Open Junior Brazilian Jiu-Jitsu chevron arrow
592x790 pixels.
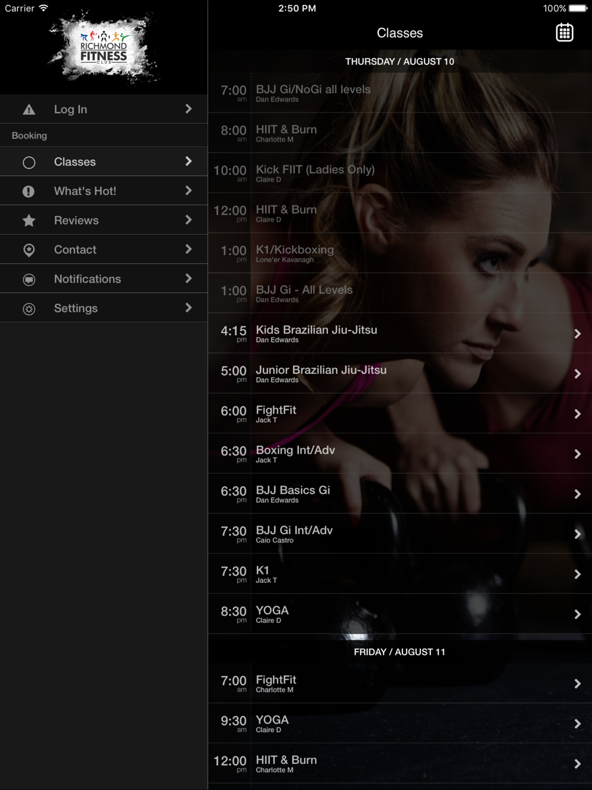click(x=577, y=374)
